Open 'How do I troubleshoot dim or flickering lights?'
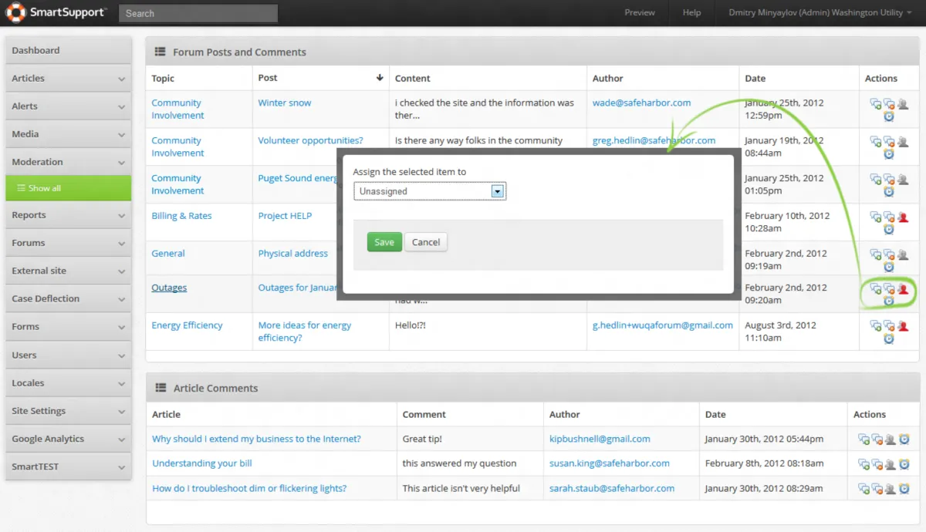Image resolution: width=926 pixels, height=532 pixels. (x=249, y=488)
